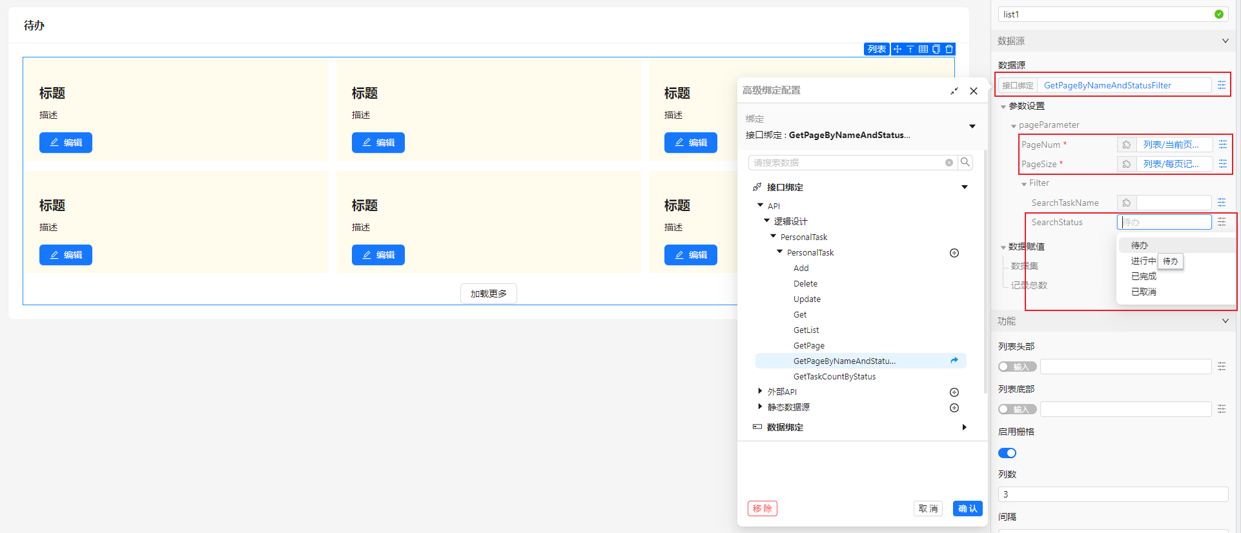The image size is (1241, 533).
Task: Select the GetTaskCountByStatus API in tree
Action: pos(834,377)
